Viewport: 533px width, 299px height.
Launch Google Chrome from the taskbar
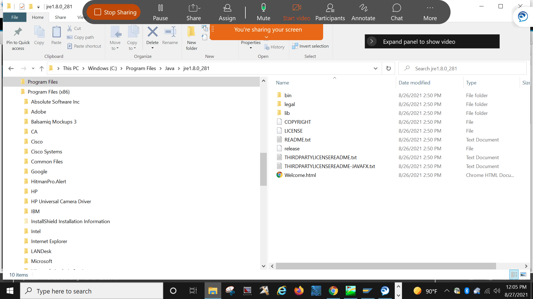tap(333, 291)
